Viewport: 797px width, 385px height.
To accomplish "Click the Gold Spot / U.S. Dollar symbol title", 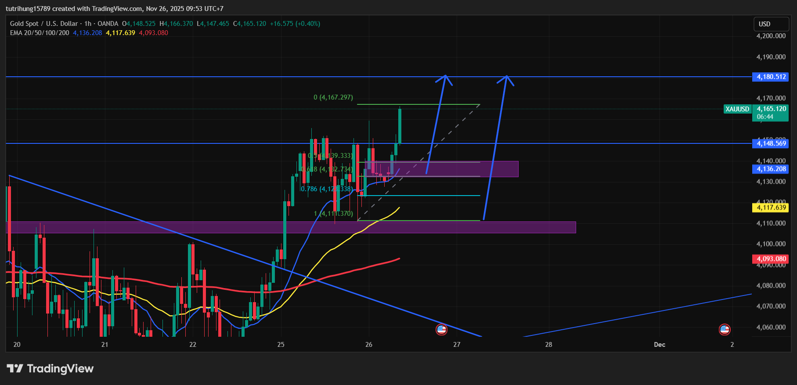I will coord(44,24).
